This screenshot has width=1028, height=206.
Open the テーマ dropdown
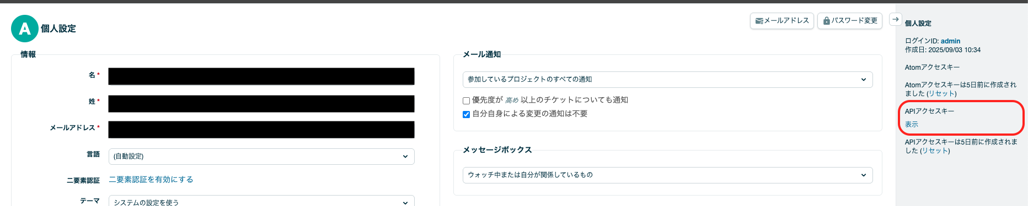pos(261,201)
